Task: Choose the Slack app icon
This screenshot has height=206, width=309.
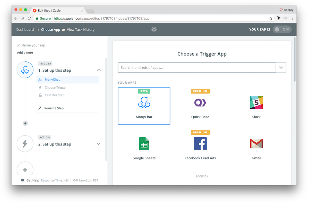Action: [256, 102]
